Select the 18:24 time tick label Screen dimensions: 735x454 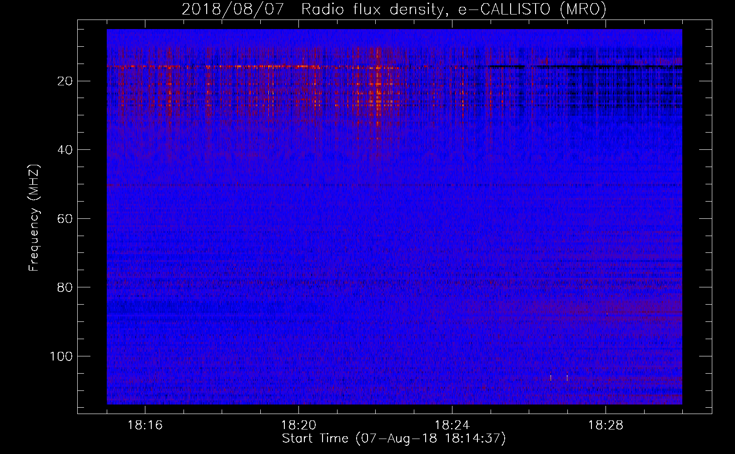(x=452, y=425)
